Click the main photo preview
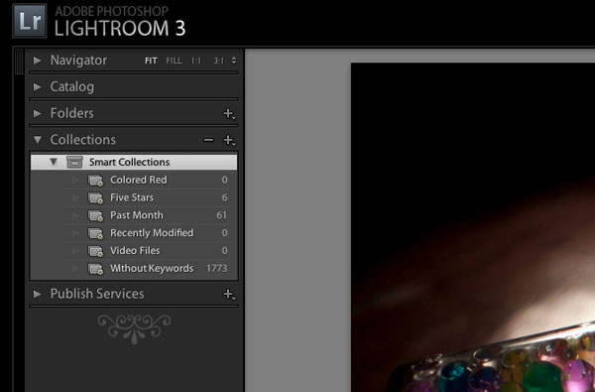The image size is (595, 392). [473, 227]
